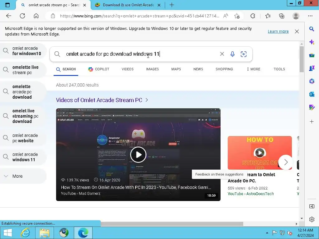Add this page to favorites

(x=237, y=16)
